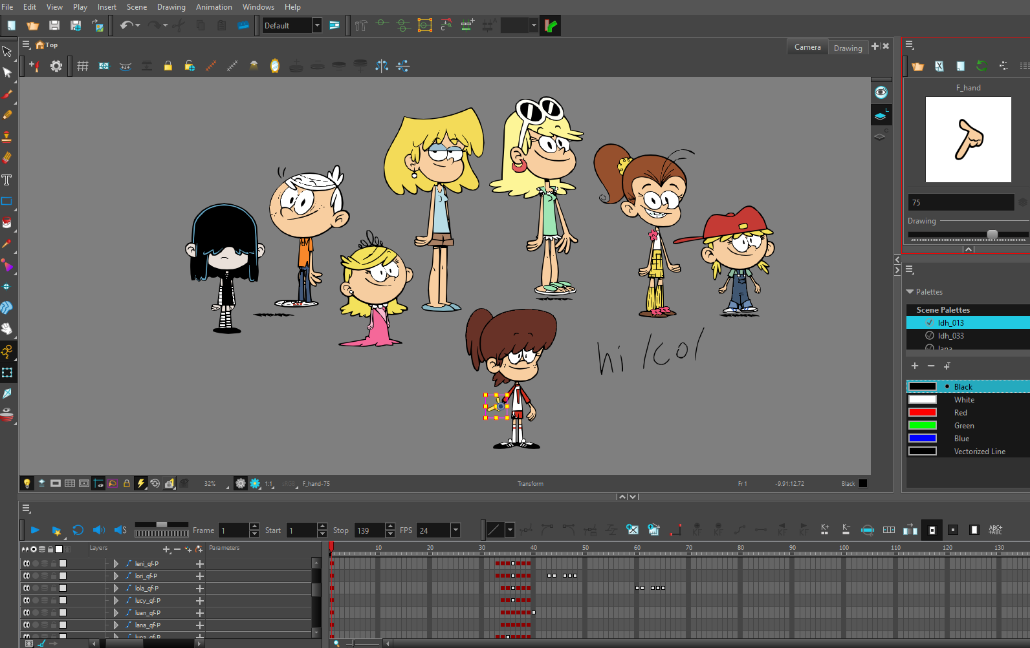This screenshot has width=1030, height=648.
Task: Click the Save icon in the toolbar
Action: pyautogui.click(x=54, y=26)
